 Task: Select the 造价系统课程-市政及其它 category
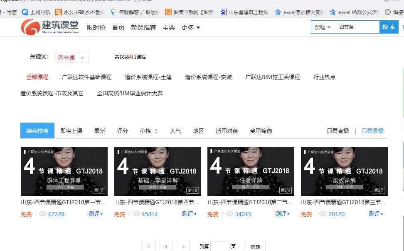click(x=52, y=93)
